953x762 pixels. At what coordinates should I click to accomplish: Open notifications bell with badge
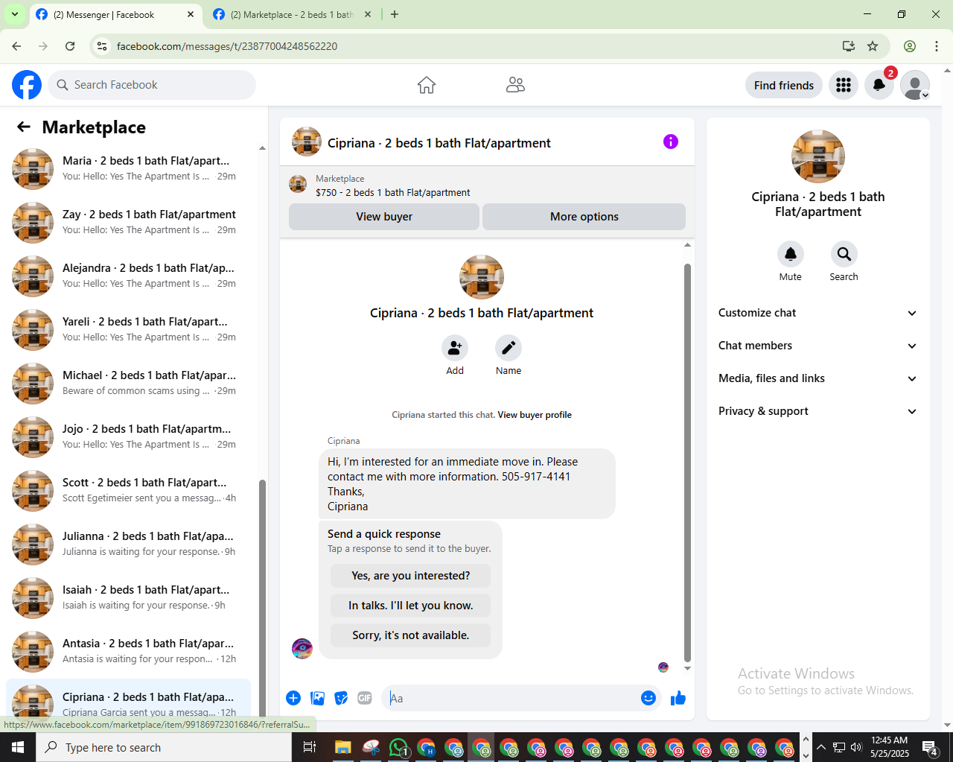point(879,85)
